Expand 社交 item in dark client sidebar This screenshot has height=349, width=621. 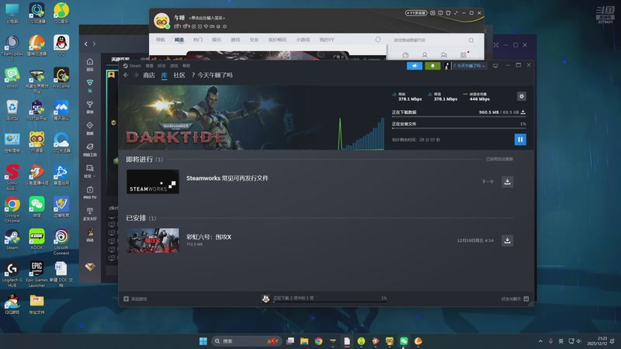click(x=90, y=171)
